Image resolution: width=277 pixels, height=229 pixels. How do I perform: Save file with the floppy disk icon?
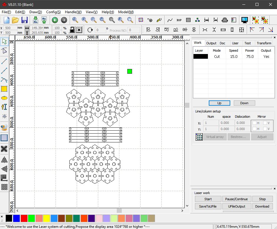point(24,20)
